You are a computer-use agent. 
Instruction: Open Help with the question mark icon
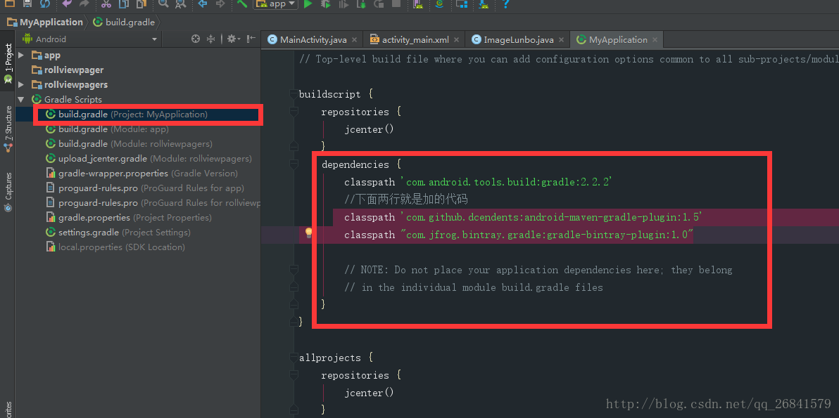tap(505, 4)
